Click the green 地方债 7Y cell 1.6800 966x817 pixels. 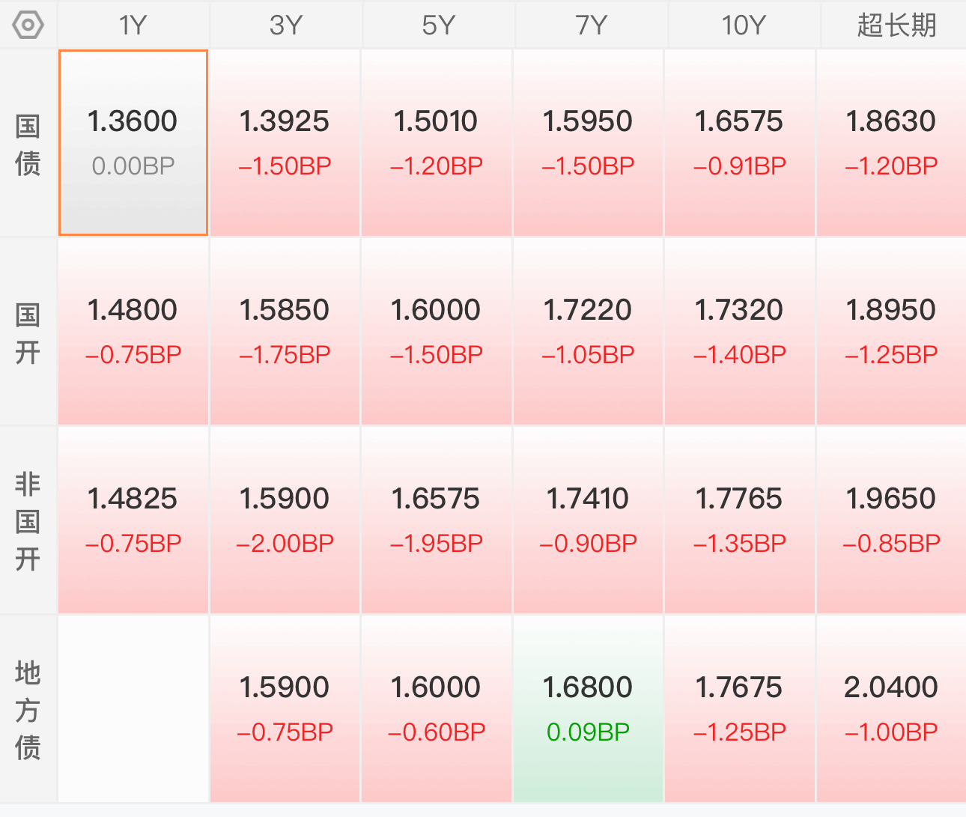pyautogui.click(x=589, y=709)
